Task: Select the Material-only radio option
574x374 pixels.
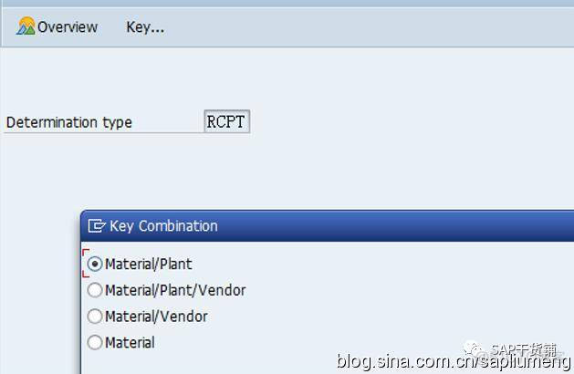Action: pyautogui.click(x=95, y=343)
